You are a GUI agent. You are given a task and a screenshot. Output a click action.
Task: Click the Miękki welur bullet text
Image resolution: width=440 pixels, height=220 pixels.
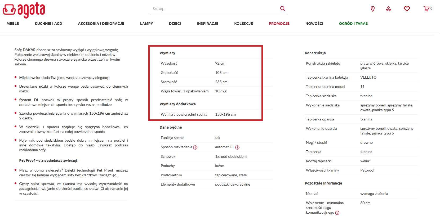[x=65, y=78]
